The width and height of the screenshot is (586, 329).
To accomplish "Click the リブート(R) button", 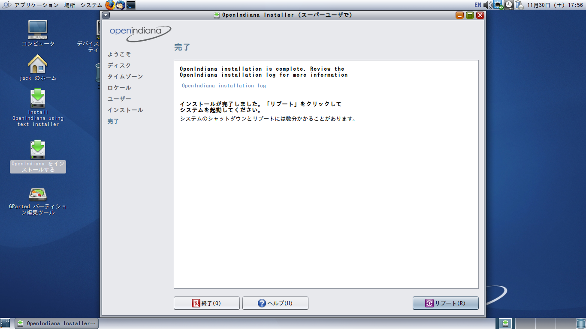I will pyautogui.click(x=445, y=303).
